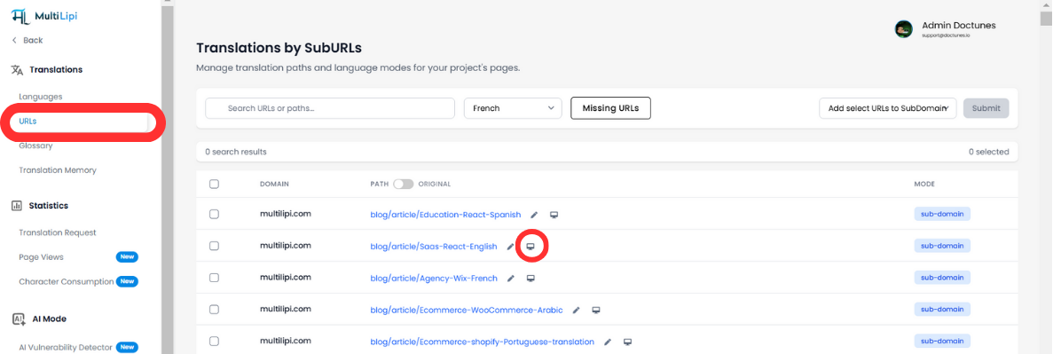Click the Back link
1053x354 pixels.
point(33,40)
